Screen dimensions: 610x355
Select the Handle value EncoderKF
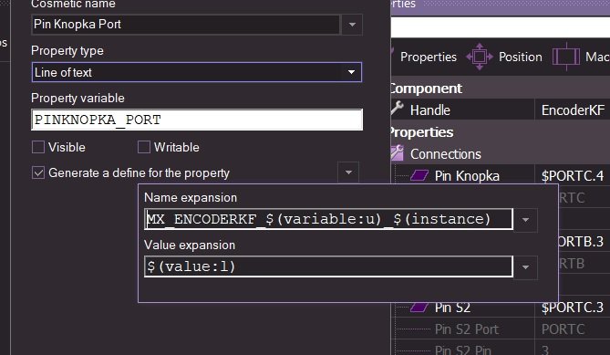573,110
